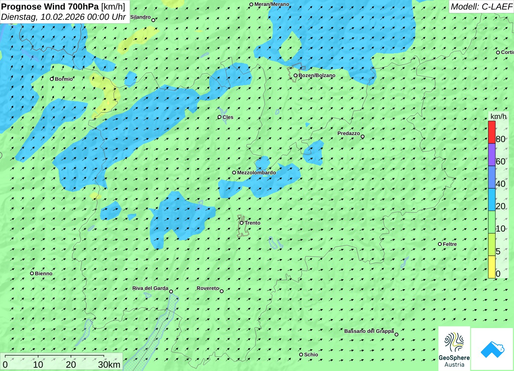Click the title 'Prognose Wind 700hPa [km/h]'
The height and width of the screenshot is (371, 514).
63,7
